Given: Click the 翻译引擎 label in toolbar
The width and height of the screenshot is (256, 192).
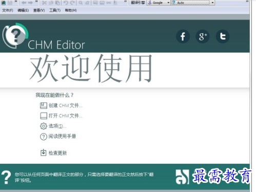Looking at the screenshot, I should point(138,3).
